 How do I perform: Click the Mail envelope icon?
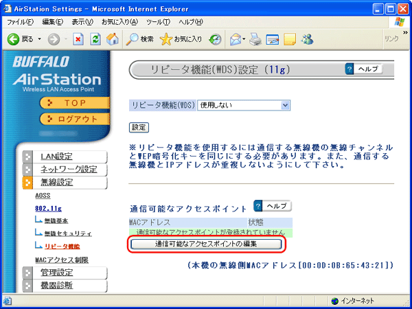click(236, 40)
